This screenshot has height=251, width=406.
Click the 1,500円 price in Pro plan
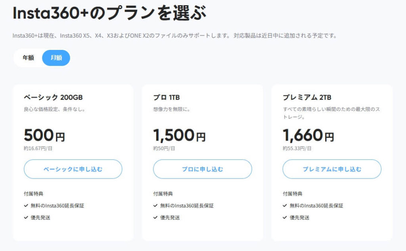(x=179, y=135)
